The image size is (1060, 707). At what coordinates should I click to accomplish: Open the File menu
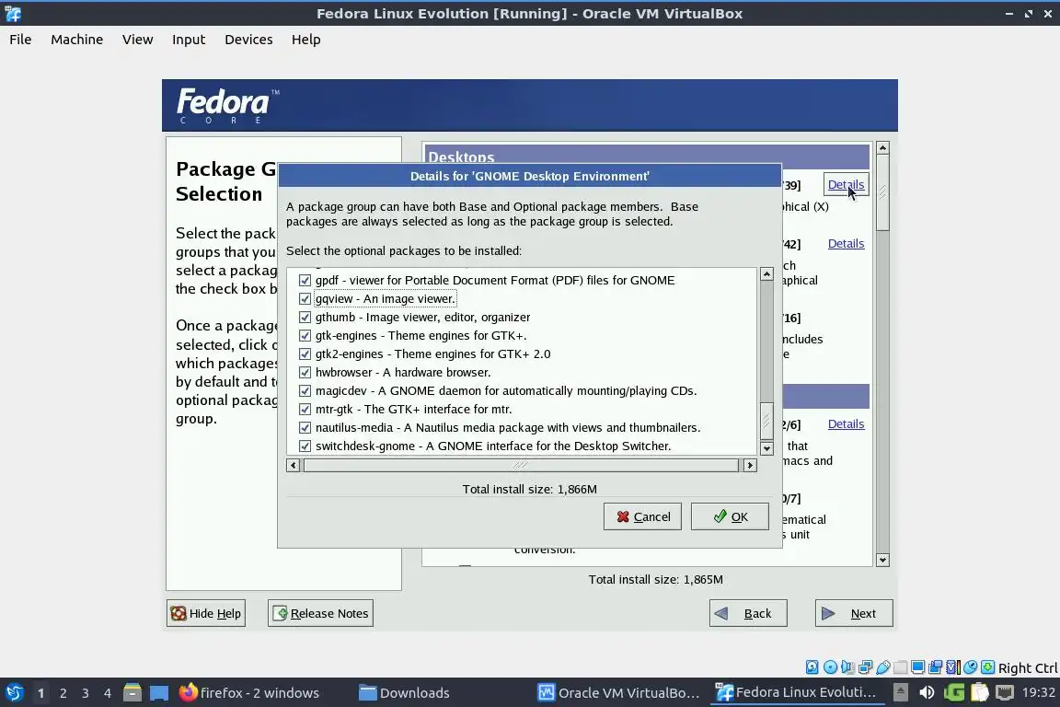[20, 40]
